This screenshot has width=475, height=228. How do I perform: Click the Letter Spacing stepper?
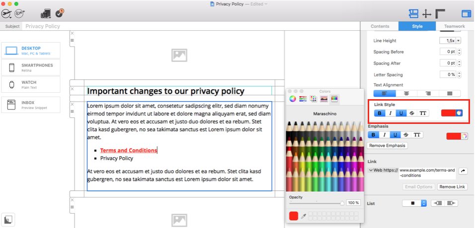coord(459,74)
